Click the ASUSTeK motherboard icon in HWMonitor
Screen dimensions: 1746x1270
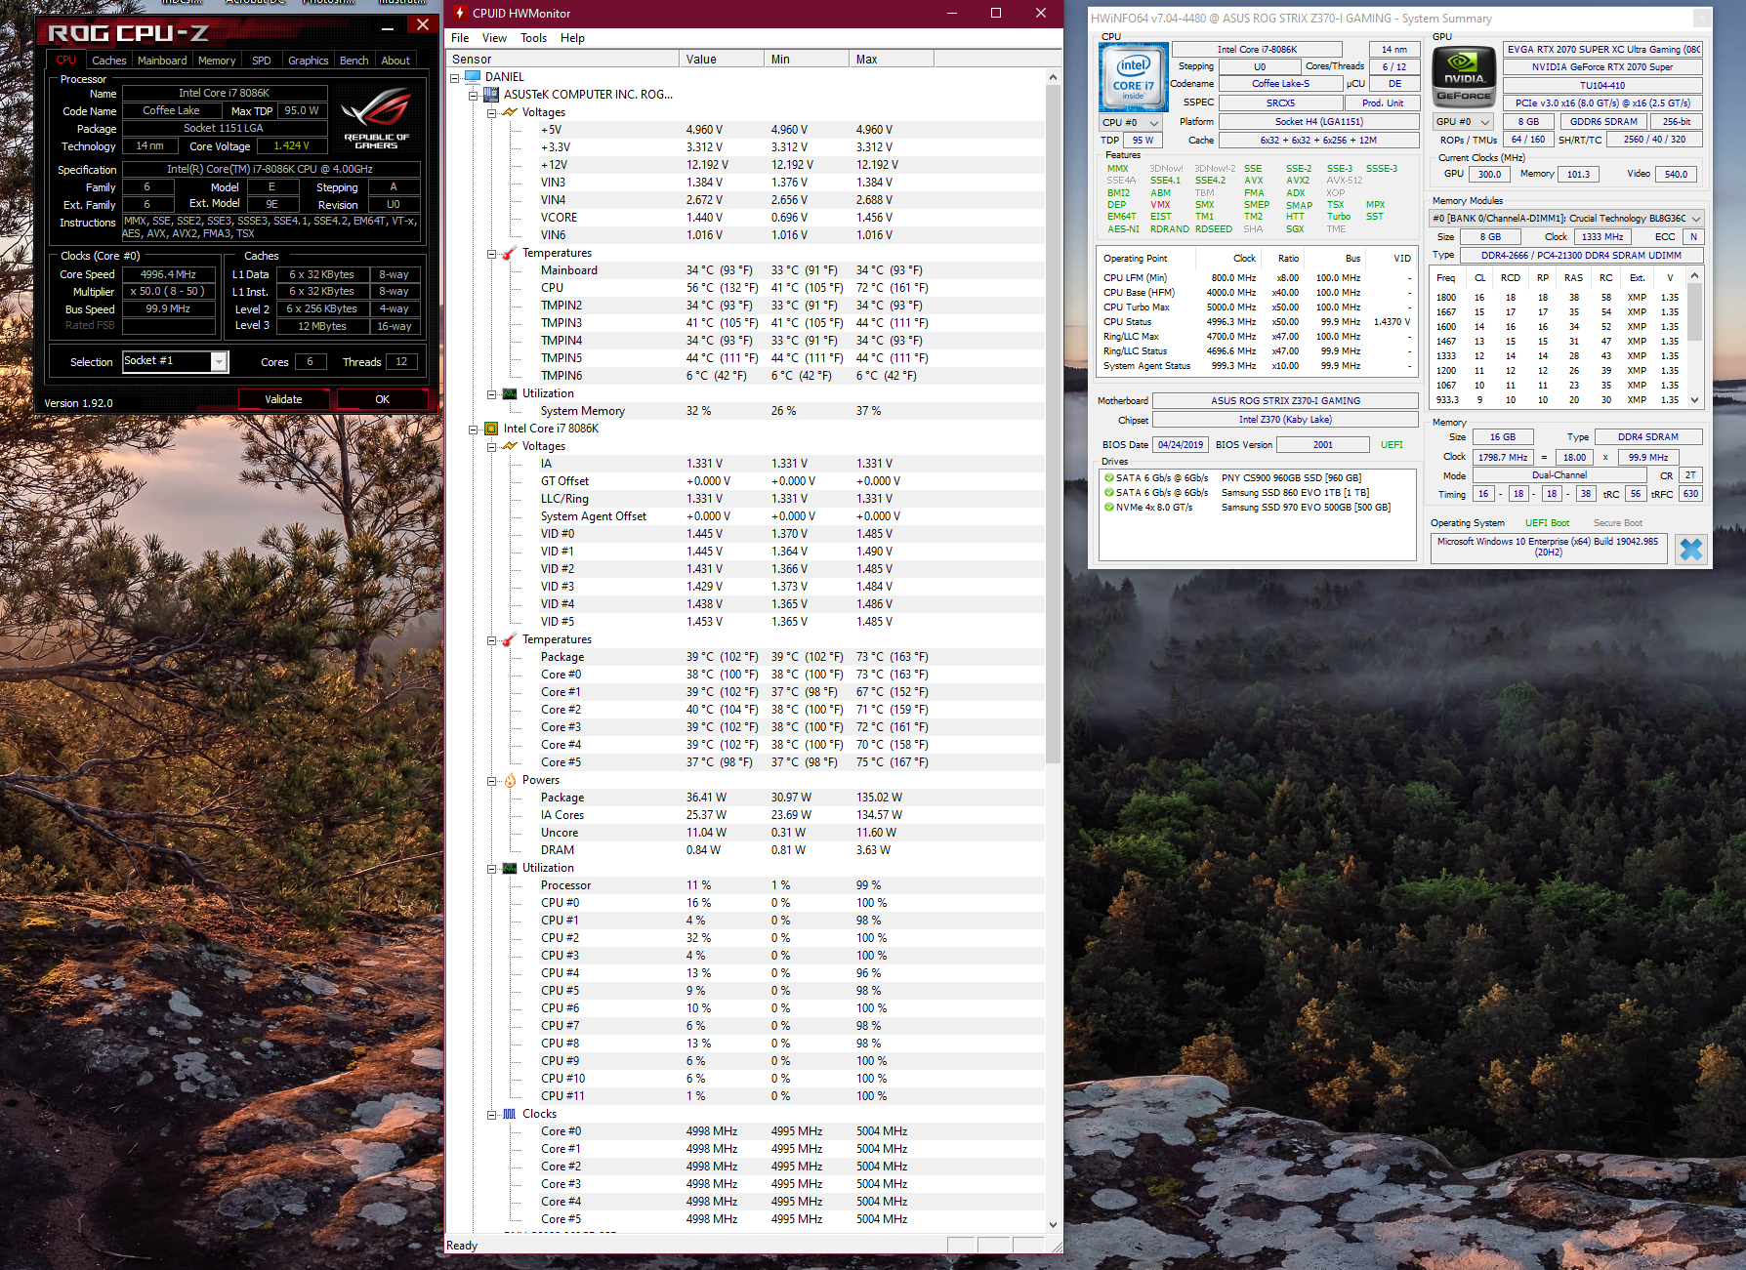[x=491, y=95]
